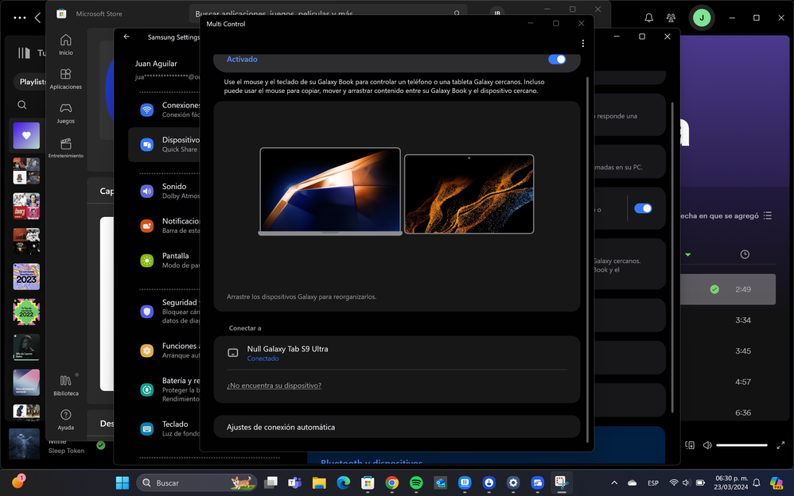Open Aplicaciones in Microsoft Store

66,79
